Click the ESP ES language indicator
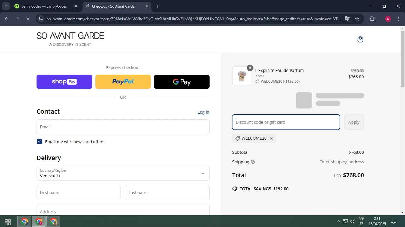Viewport: 405px width, 227px height. tap(361, 221)
